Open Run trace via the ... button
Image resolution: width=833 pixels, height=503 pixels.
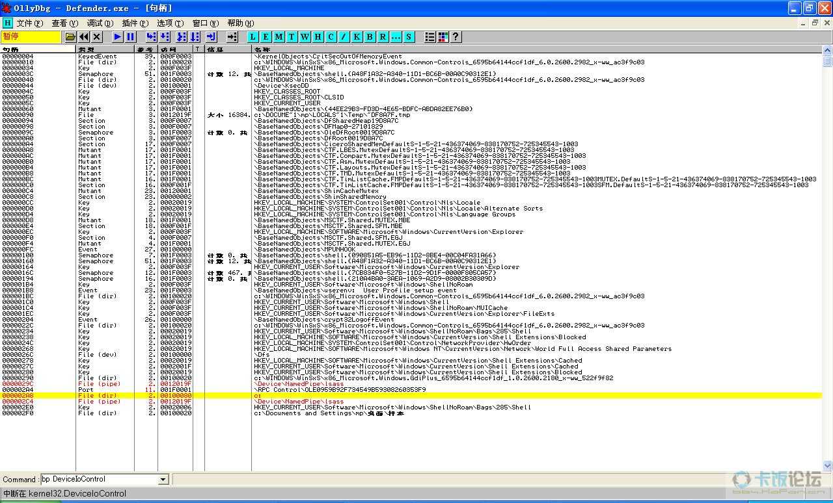point(396,37)
